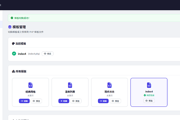The height and width of the screenshot is (120, 180).
Task: Click the 当前模板 section title
Action: 21,43
